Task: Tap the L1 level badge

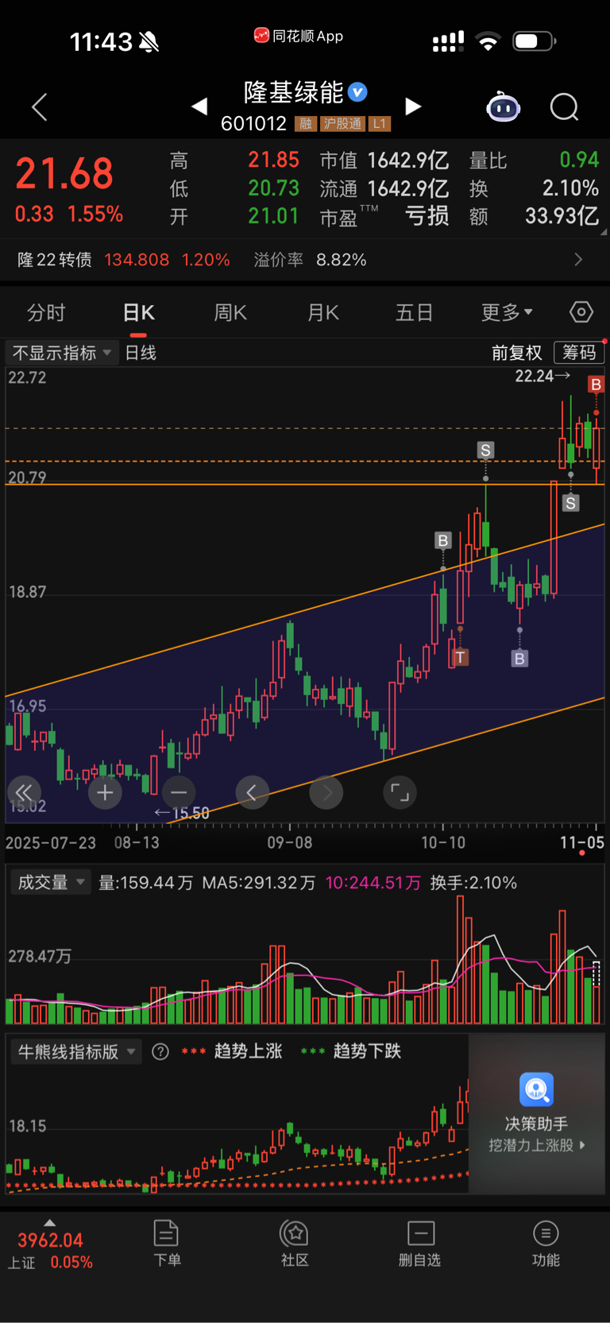Action: click(380, 124)
